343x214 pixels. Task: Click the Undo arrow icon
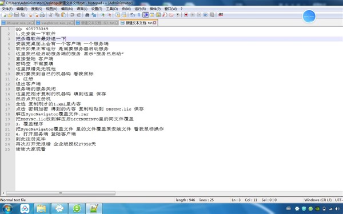72,15
